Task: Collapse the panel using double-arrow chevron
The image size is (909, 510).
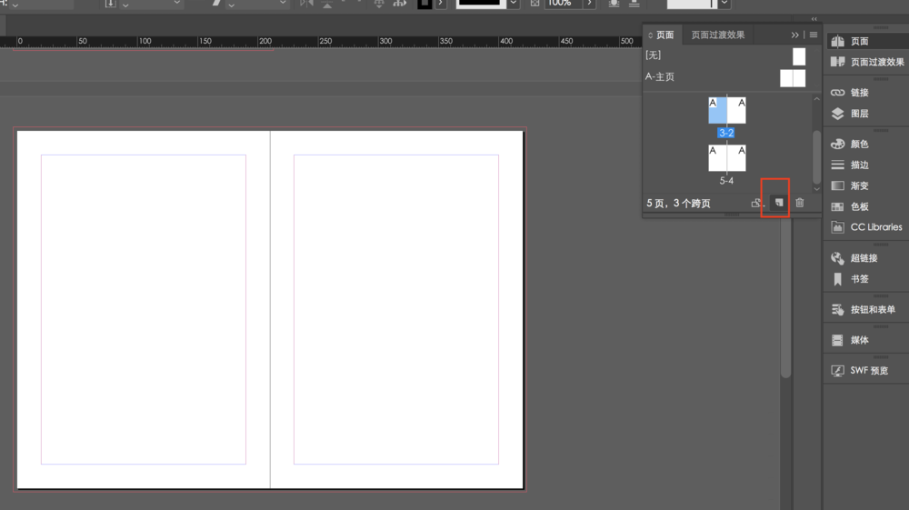Action: [795, 35]
